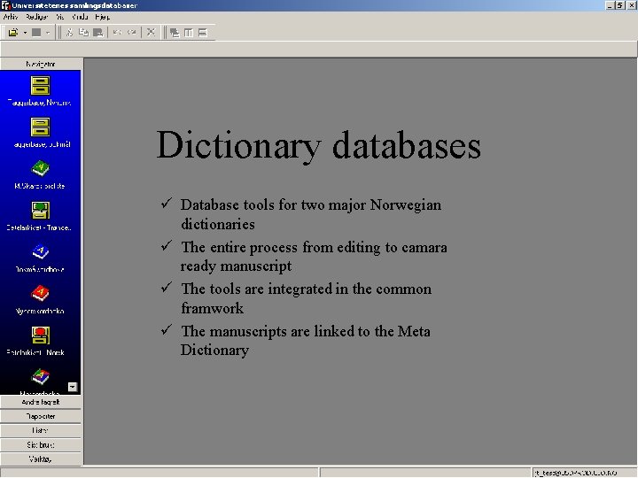638x478 pixels.
Task: Open the Arkiv menu
Action: tap(11, 17)
